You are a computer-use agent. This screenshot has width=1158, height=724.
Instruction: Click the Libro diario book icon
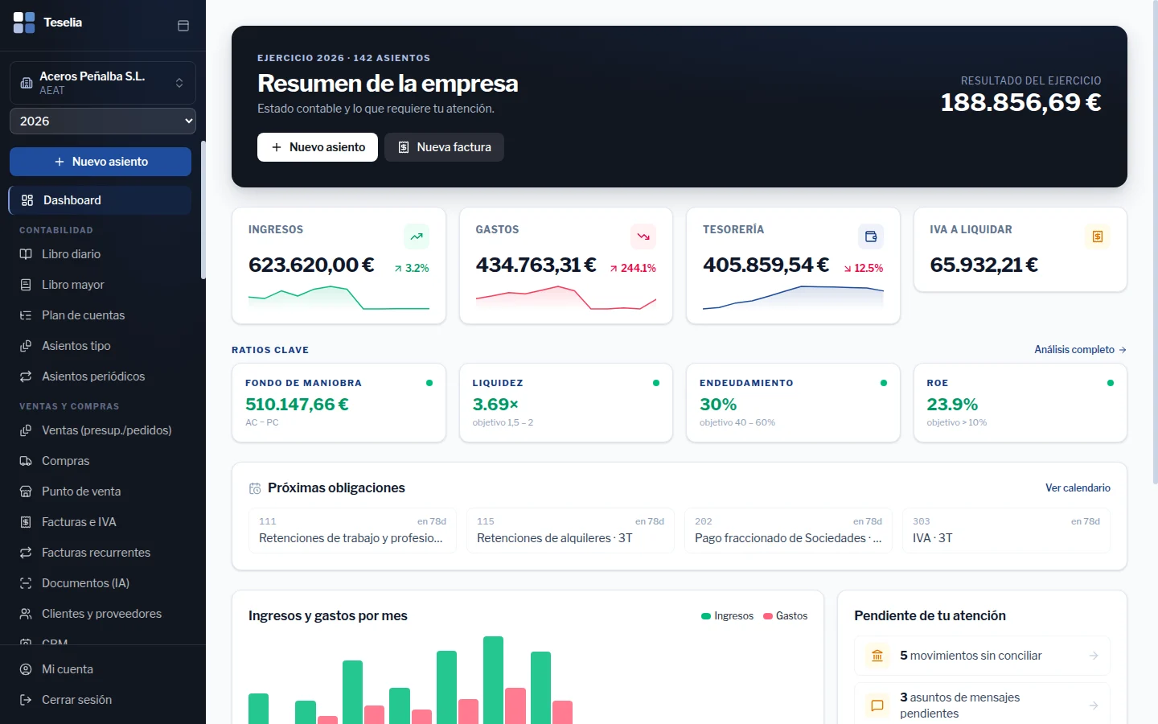pyautogui.click(x=26, y=254)
